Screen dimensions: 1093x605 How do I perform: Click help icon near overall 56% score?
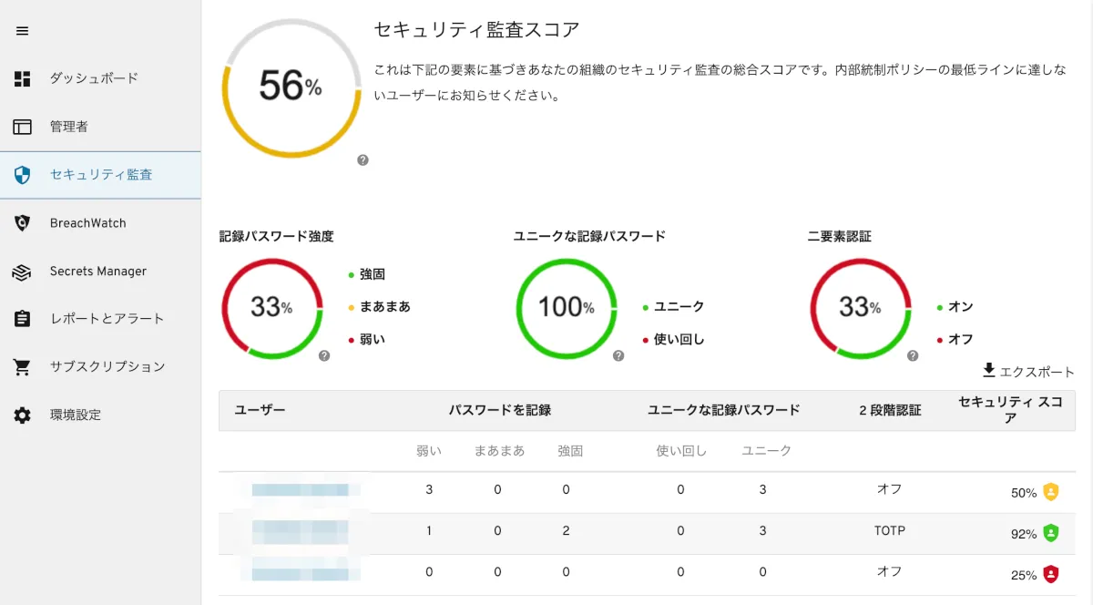[x=363, y=160]
